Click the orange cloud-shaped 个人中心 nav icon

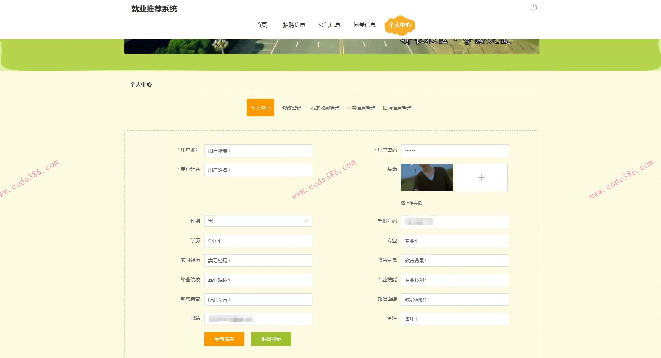(400, 25)
